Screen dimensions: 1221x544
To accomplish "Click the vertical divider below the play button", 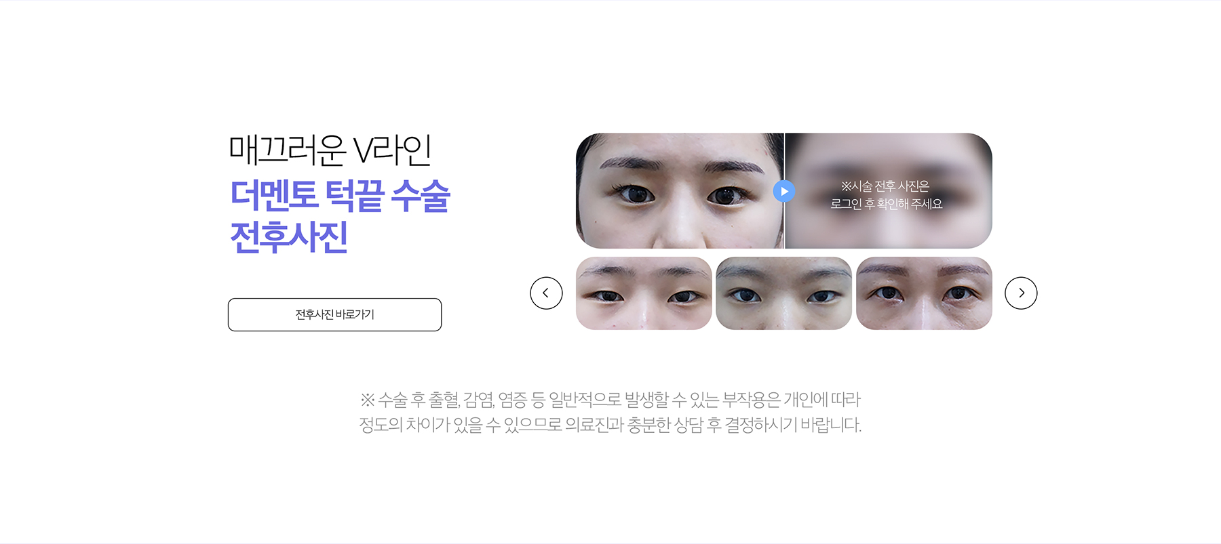I will pos(784,226).
